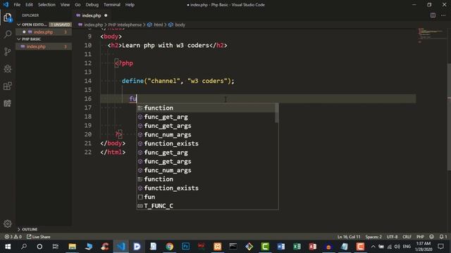
Task: Click the errors and warnings status indicator
Action: click(x=13, y=237)
